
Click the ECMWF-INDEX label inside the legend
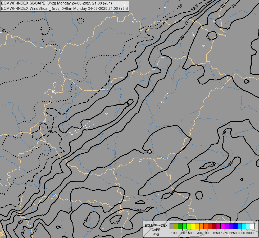click(x=156, y=226)
